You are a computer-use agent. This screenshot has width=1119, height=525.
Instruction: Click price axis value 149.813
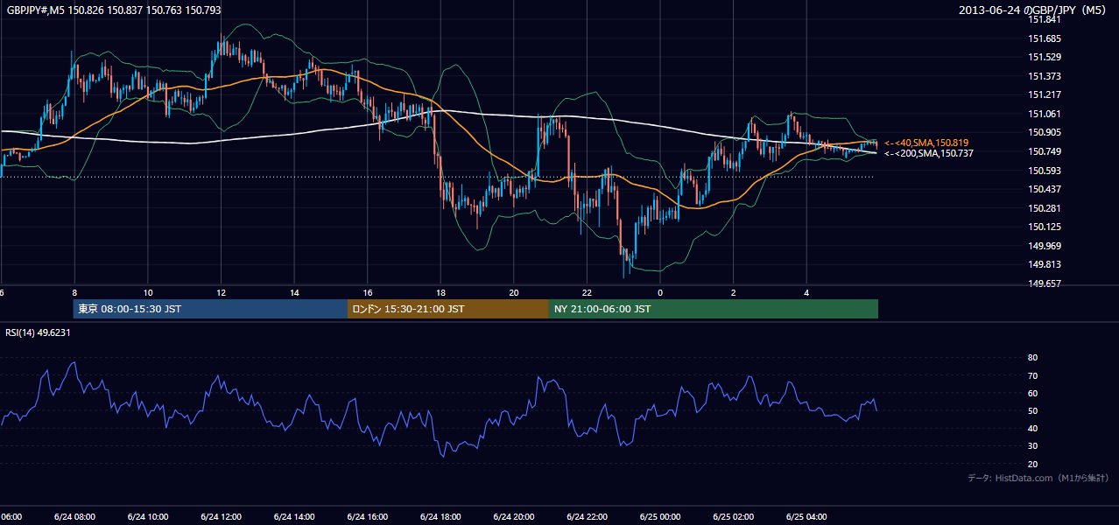(1045, 264)
